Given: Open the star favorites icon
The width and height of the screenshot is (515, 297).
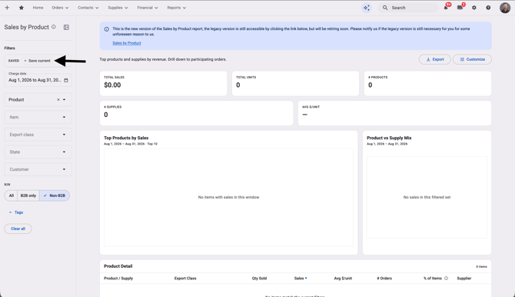Looking at the screenshot, I should 22,8.
